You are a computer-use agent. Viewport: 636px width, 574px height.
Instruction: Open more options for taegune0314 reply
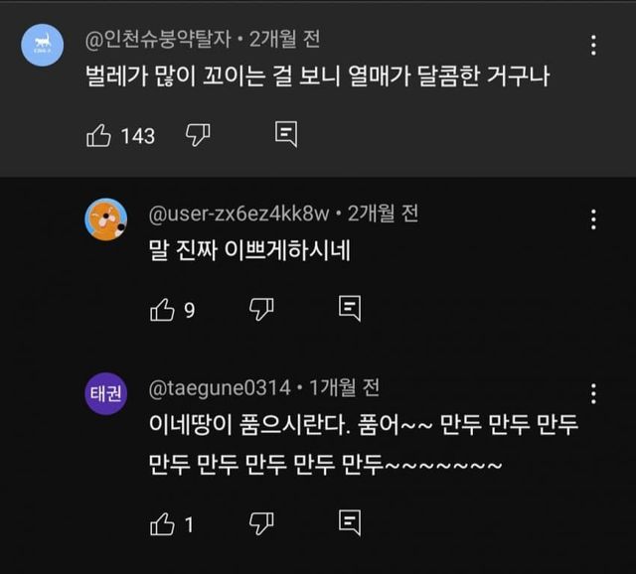click(x=593, y=392)
